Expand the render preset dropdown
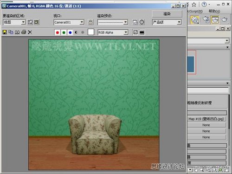The width and height of the screenshot is (232, 174). 113,22
